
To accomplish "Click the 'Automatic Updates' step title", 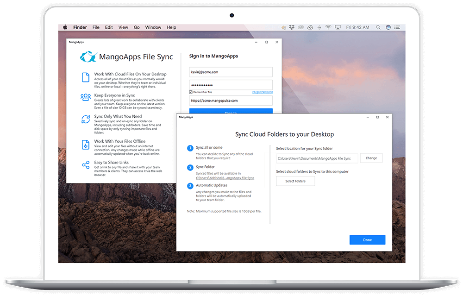I will pyautogui.click(x=212, y=185).
